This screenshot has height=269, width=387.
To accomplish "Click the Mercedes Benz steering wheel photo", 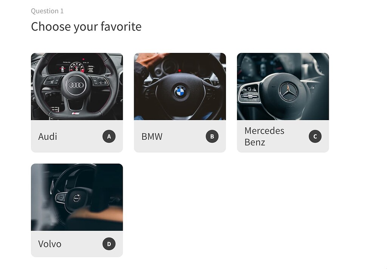I will pyautogui.click(x=283, y=87).
